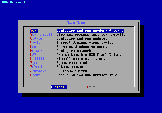Select the Reboot menu entry

coord(36,67)
